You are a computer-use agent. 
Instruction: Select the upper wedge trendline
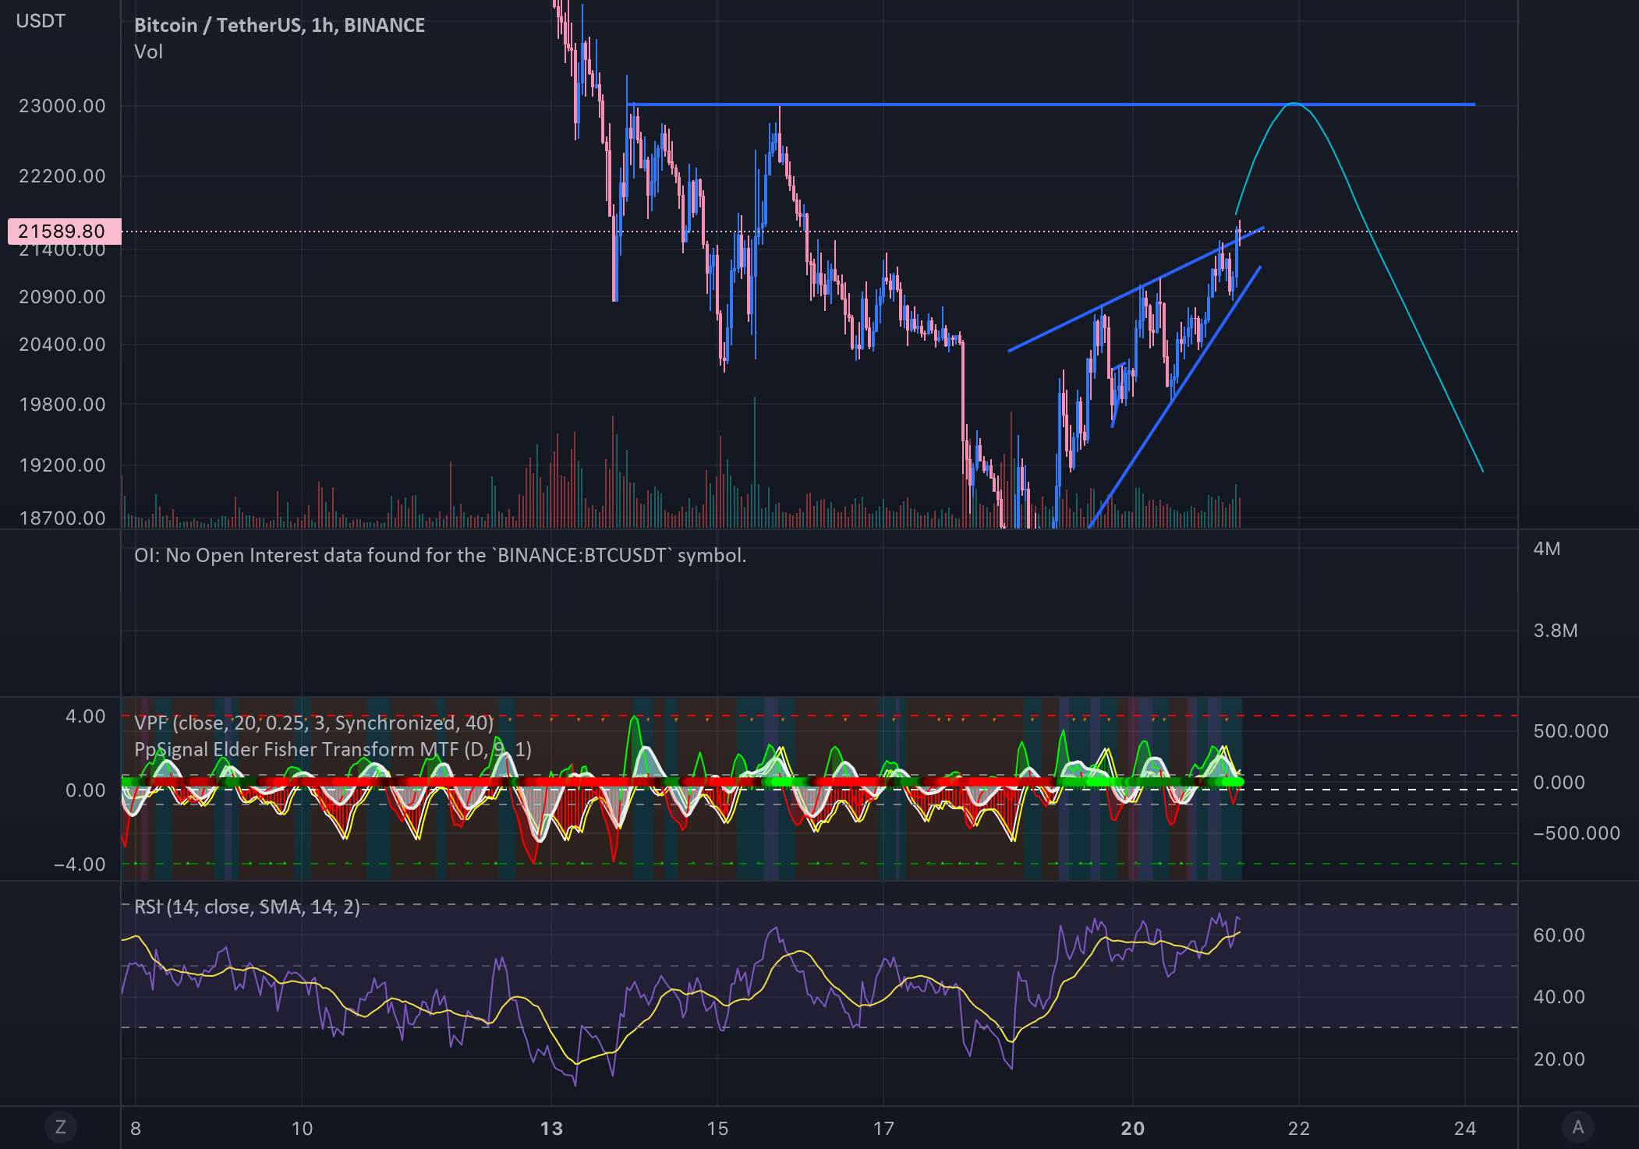click(x=1136, y=289)
